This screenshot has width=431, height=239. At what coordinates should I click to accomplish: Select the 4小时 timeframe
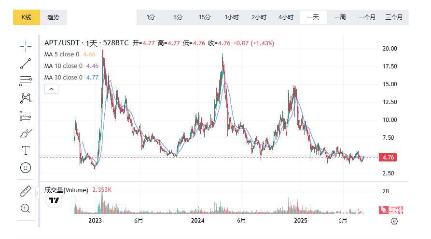pos(286,17)
